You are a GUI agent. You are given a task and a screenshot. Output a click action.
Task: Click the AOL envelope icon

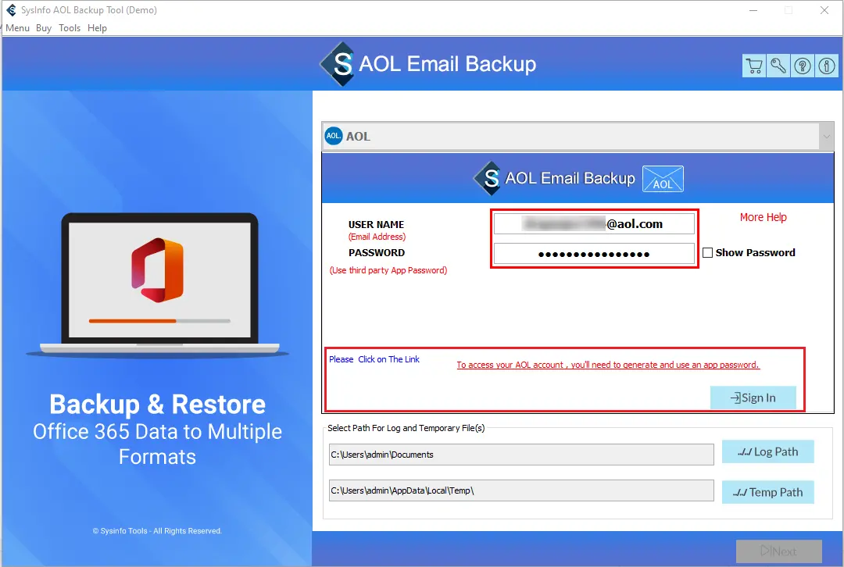click(663, 179)
